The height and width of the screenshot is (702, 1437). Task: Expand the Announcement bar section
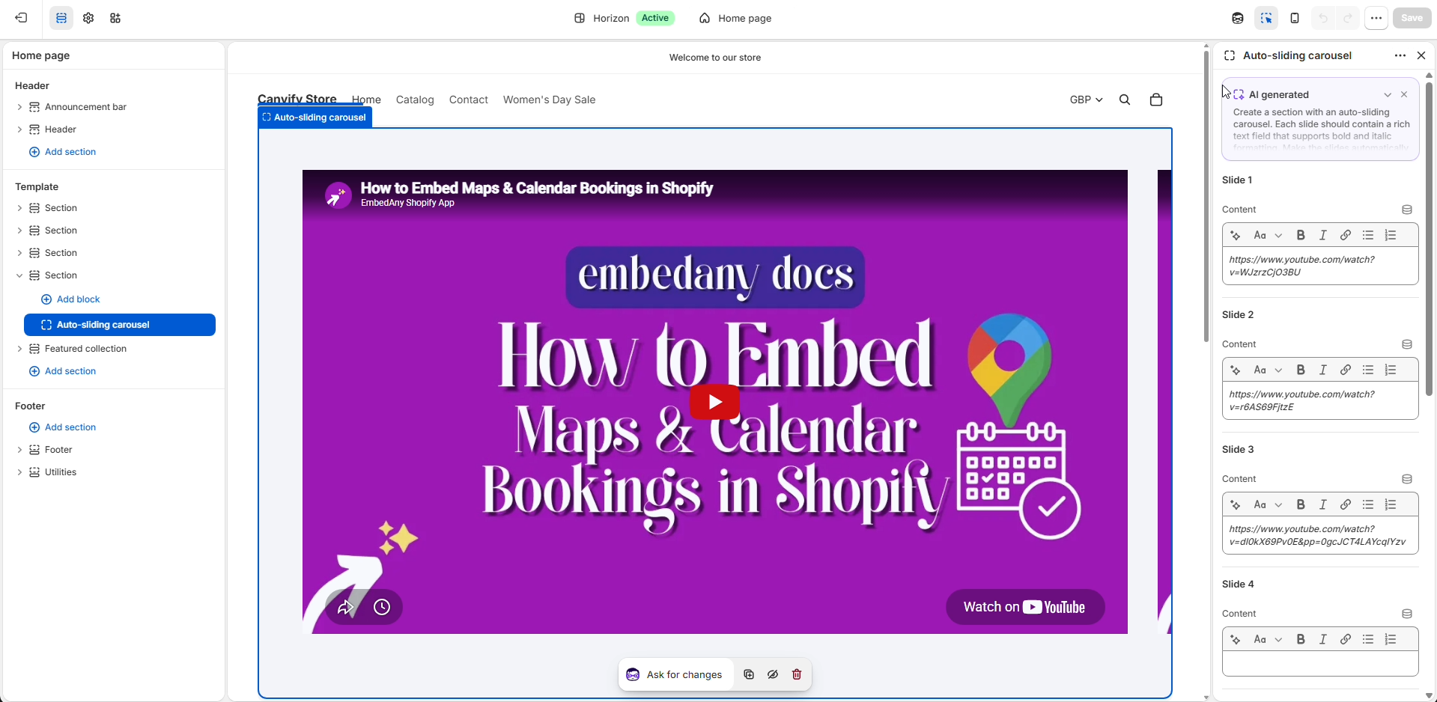point(19,107)
